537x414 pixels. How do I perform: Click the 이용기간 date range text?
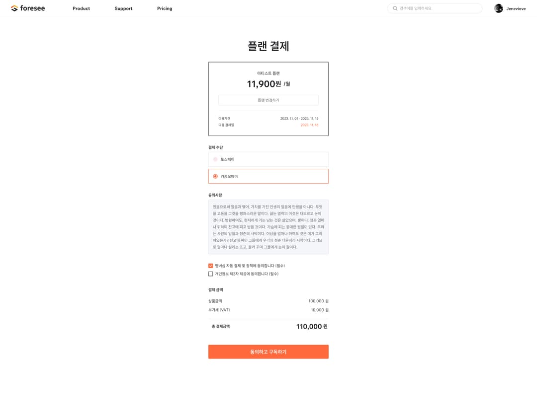coord(299,119)
